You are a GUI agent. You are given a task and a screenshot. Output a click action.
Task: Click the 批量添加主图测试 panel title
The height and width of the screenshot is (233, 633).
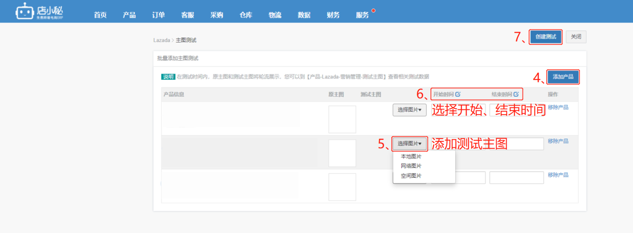(178, 58)
